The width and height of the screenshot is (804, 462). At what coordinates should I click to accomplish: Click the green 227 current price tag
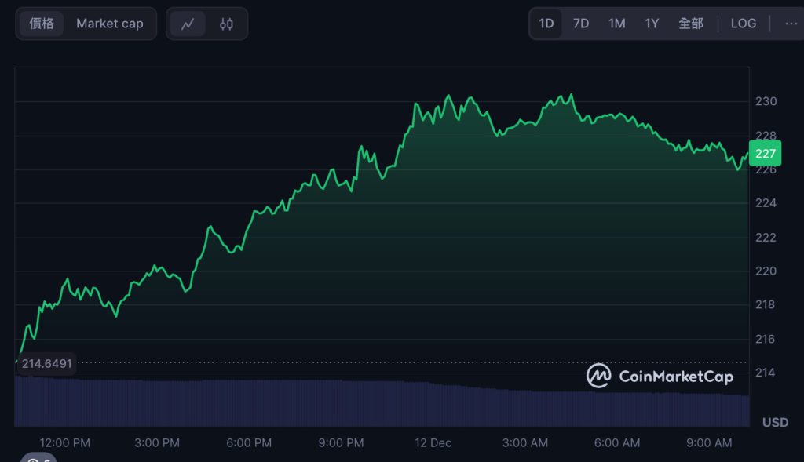[x=765, y=153]
